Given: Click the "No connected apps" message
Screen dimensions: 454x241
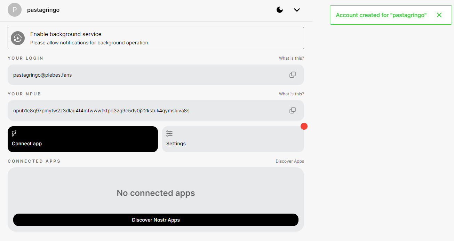Looking at the screenshot, I should 156,193.
